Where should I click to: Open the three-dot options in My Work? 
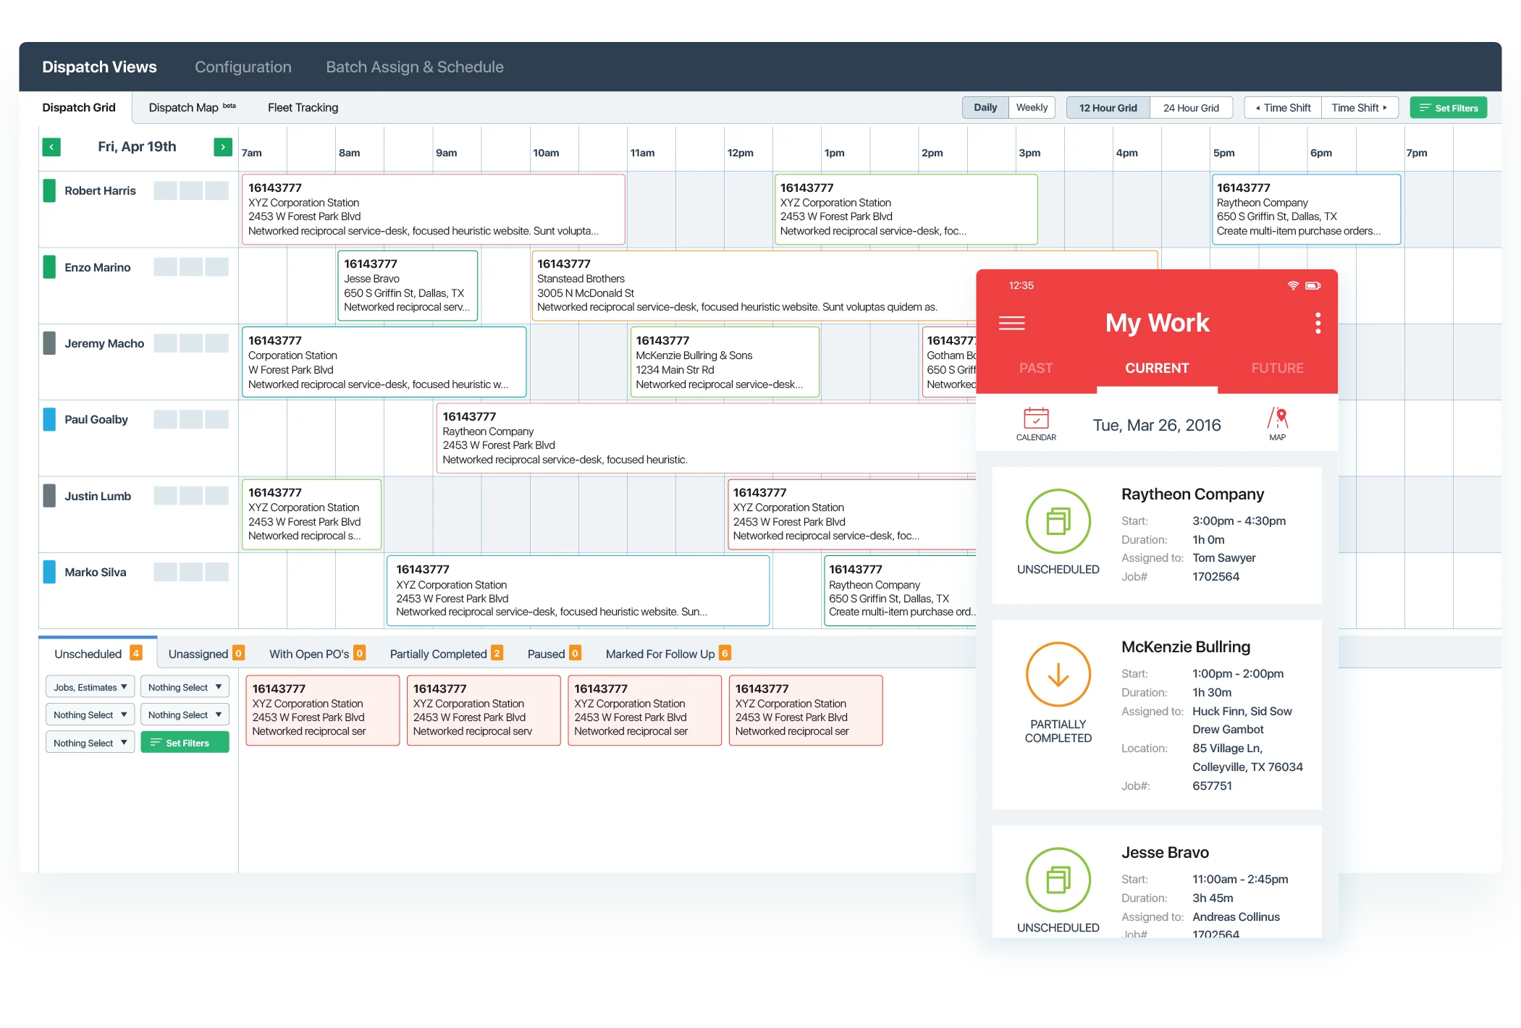(1318, 323)
